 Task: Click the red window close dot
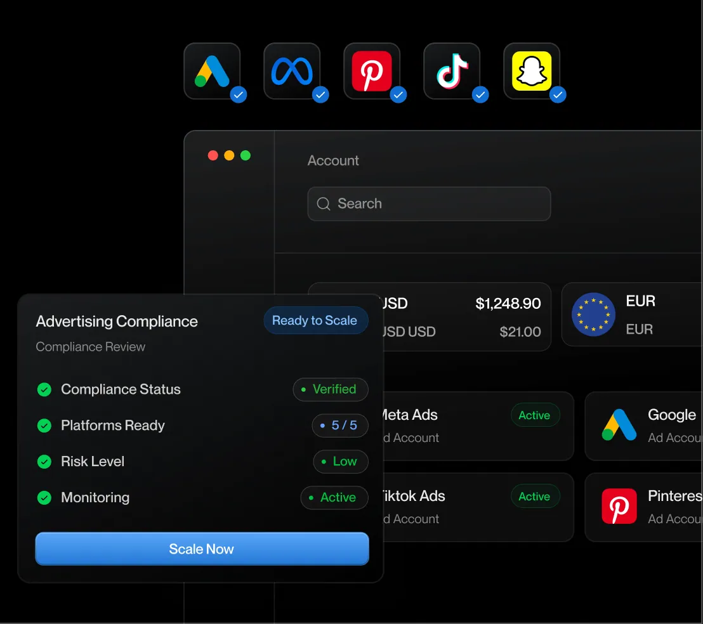coord(213,155)
